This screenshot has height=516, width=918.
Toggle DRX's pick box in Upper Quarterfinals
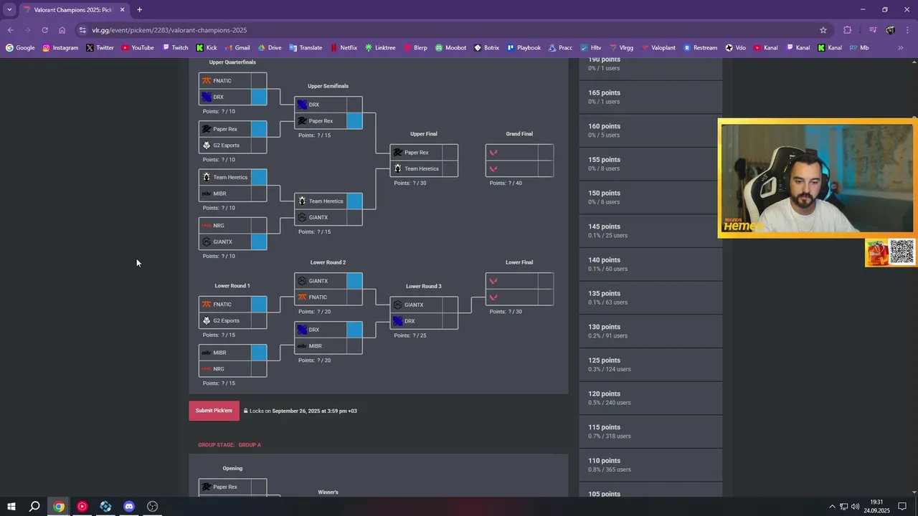pyautogui.click(x=259, y=97)
